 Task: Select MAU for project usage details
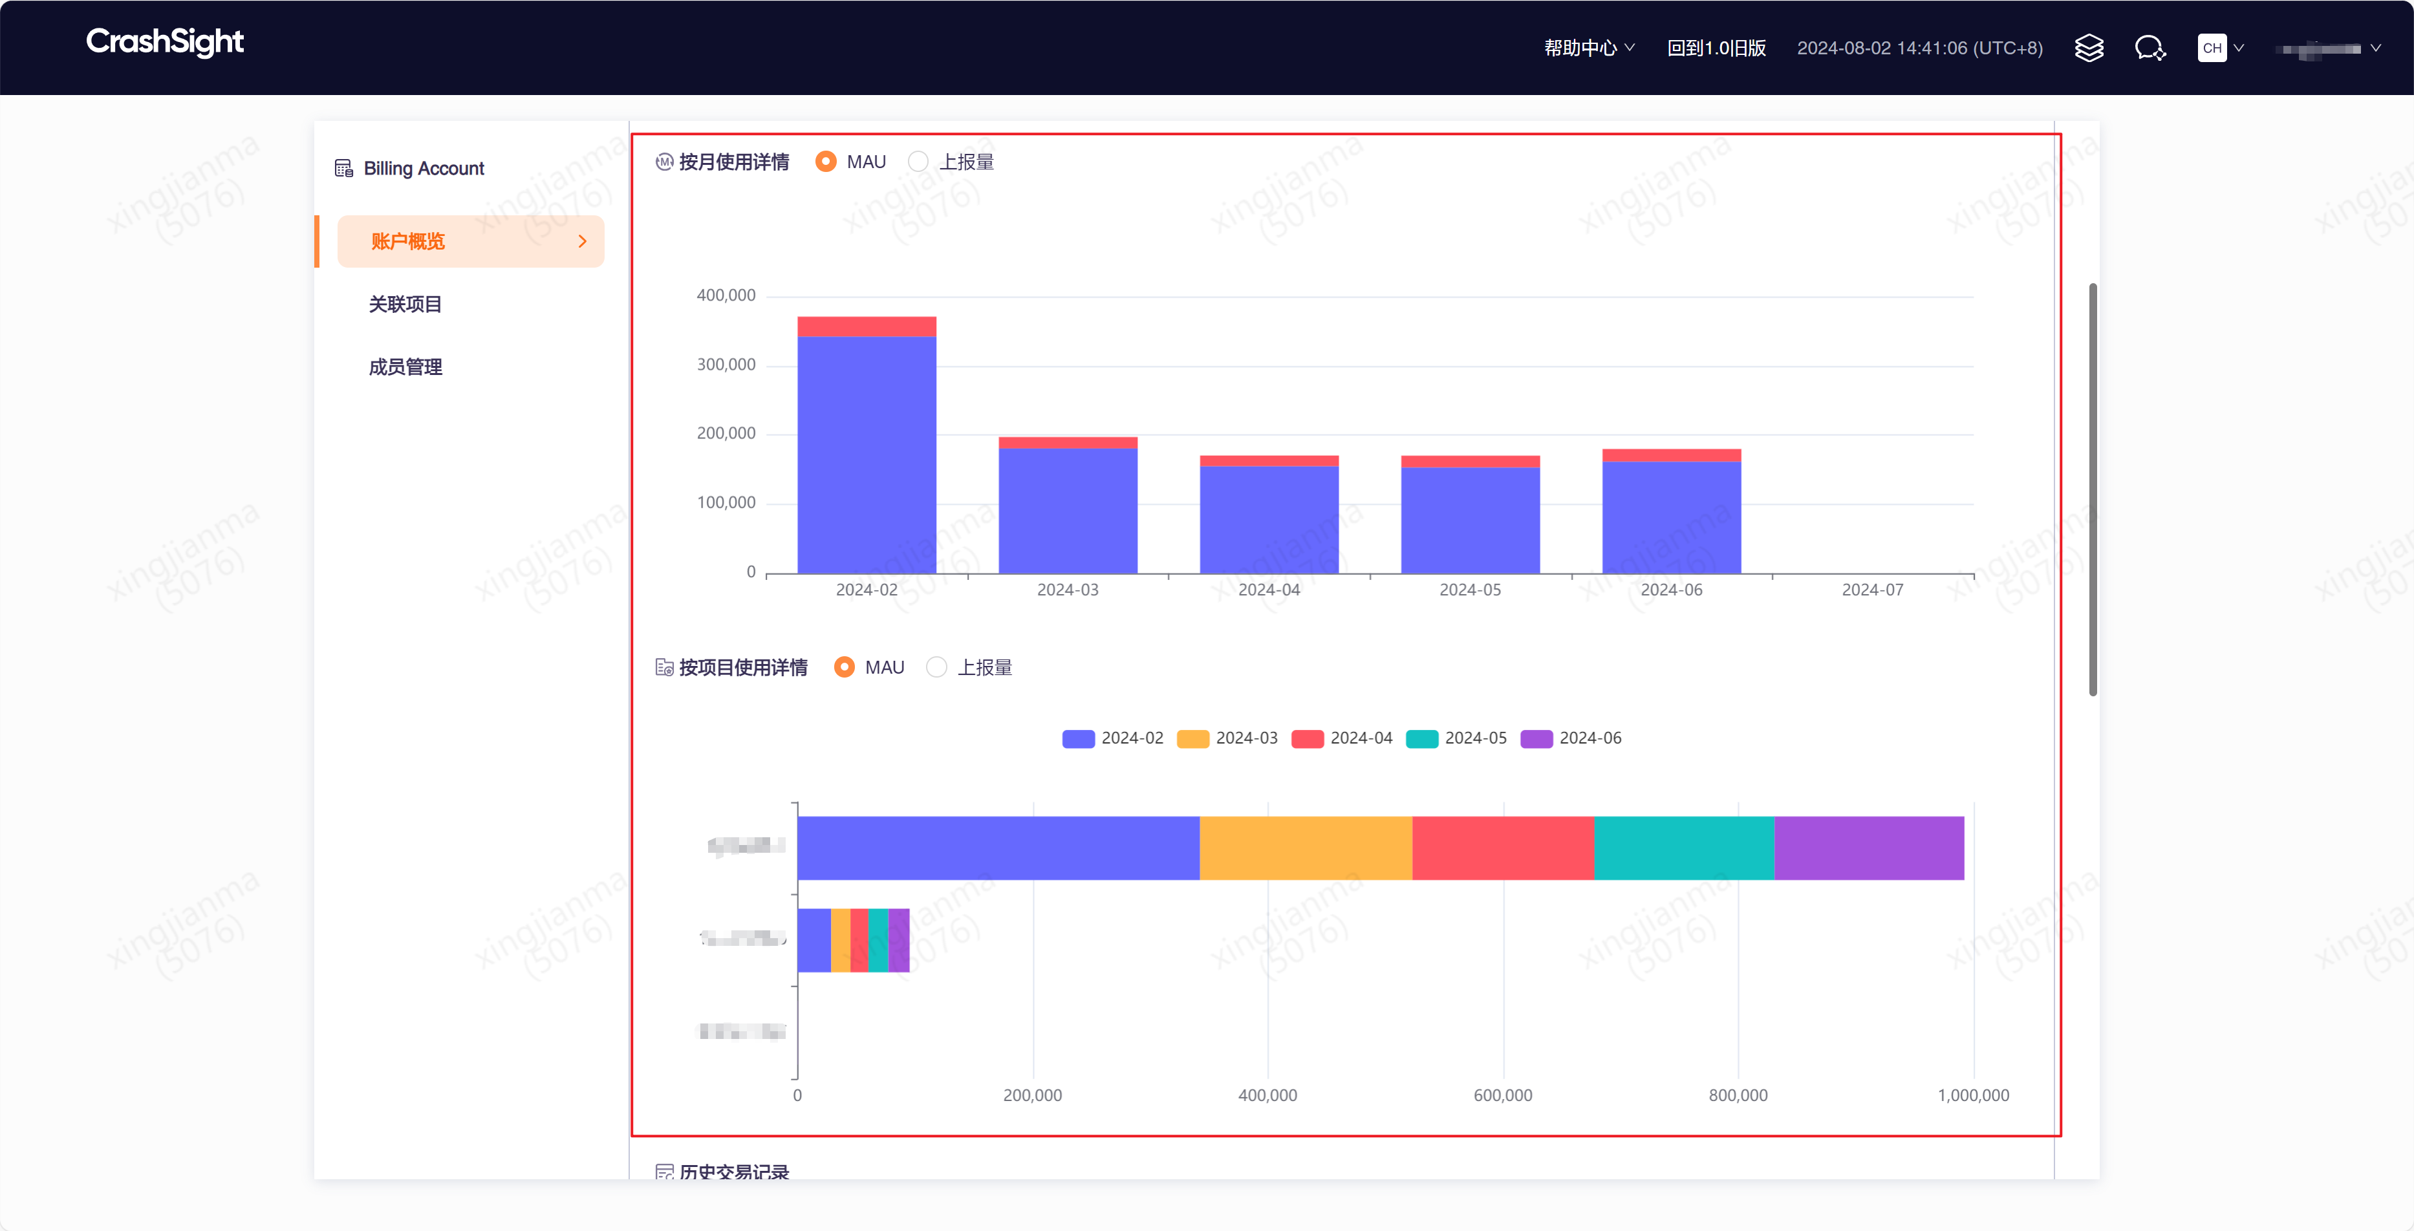point(845,667)
